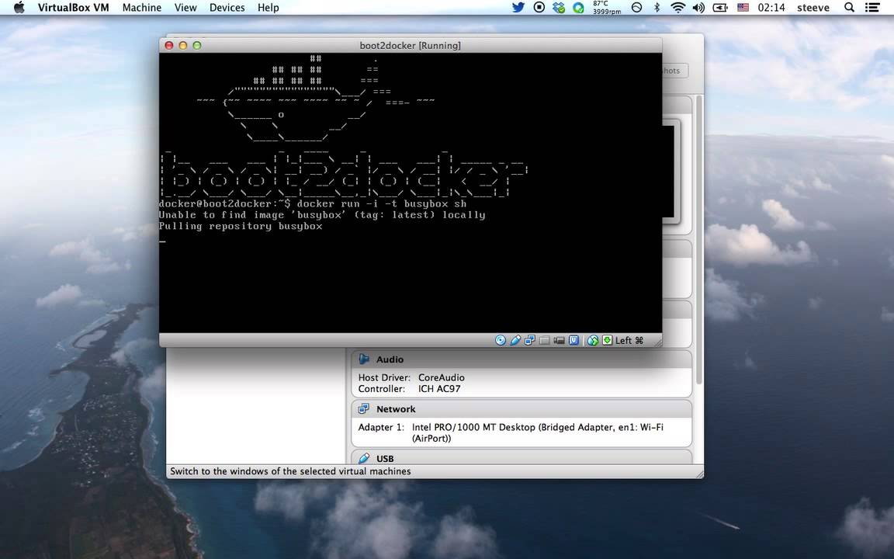Open the Devices menu

(227, 8)
